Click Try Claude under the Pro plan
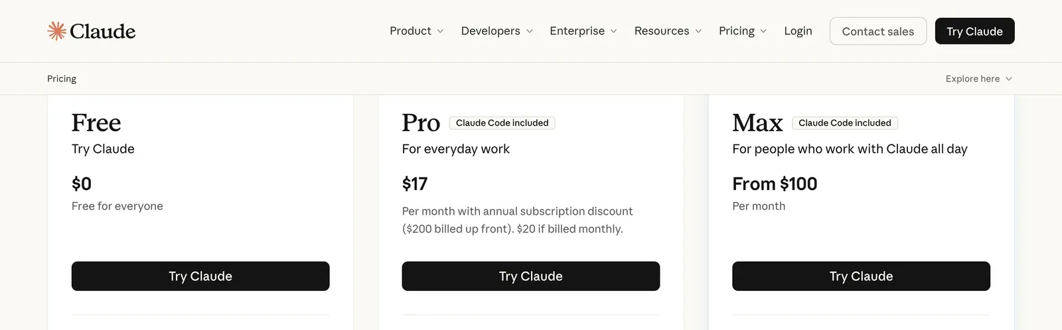Image resolution: width=1062 pixels, height=330 pixels. point(531,276)
